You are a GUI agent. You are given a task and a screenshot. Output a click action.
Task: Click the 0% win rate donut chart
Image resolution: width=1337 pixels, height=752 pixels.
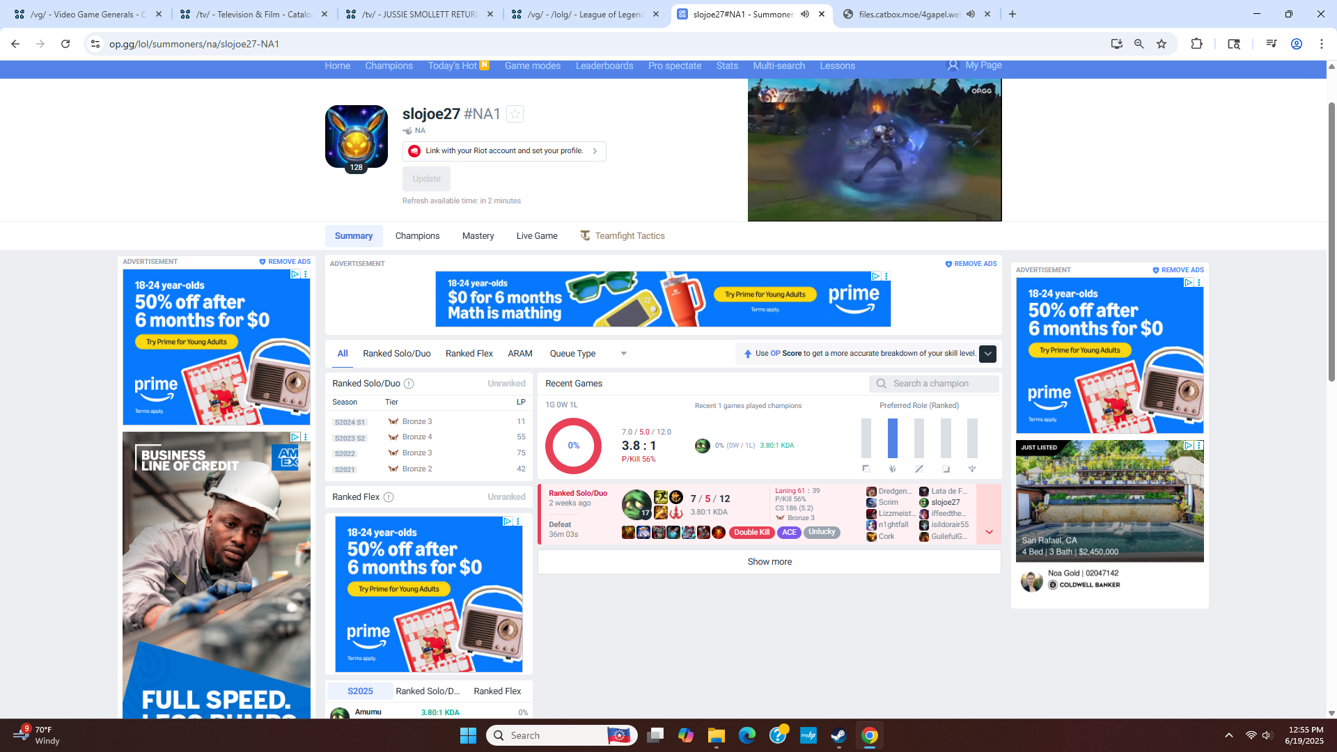[x=573, y=446]
